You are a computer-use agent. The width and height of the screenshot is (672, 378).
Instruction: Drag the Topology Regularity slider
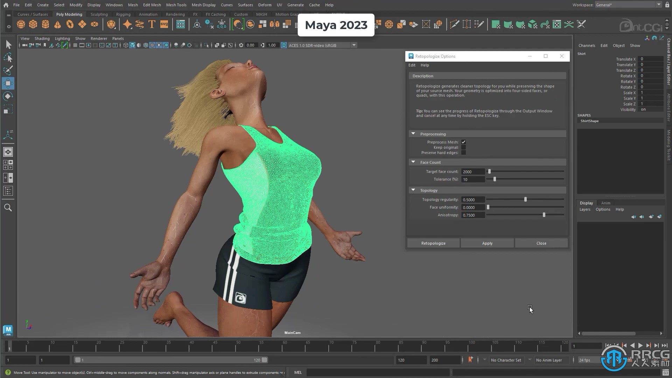point(525,199)
